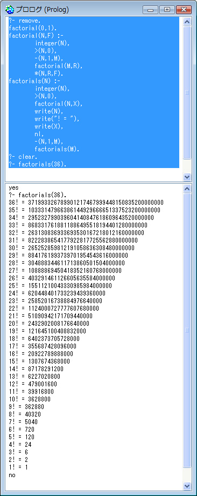
Task: Click the 'factorials(M).' line
Action: [x=57, y=149]
